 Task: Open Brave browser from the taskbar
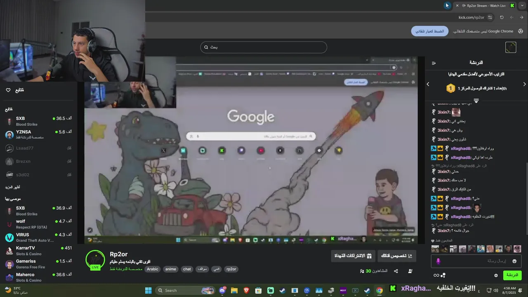246,290
